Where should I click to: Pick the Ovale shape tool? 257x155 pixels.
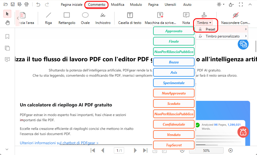[85, 18]
